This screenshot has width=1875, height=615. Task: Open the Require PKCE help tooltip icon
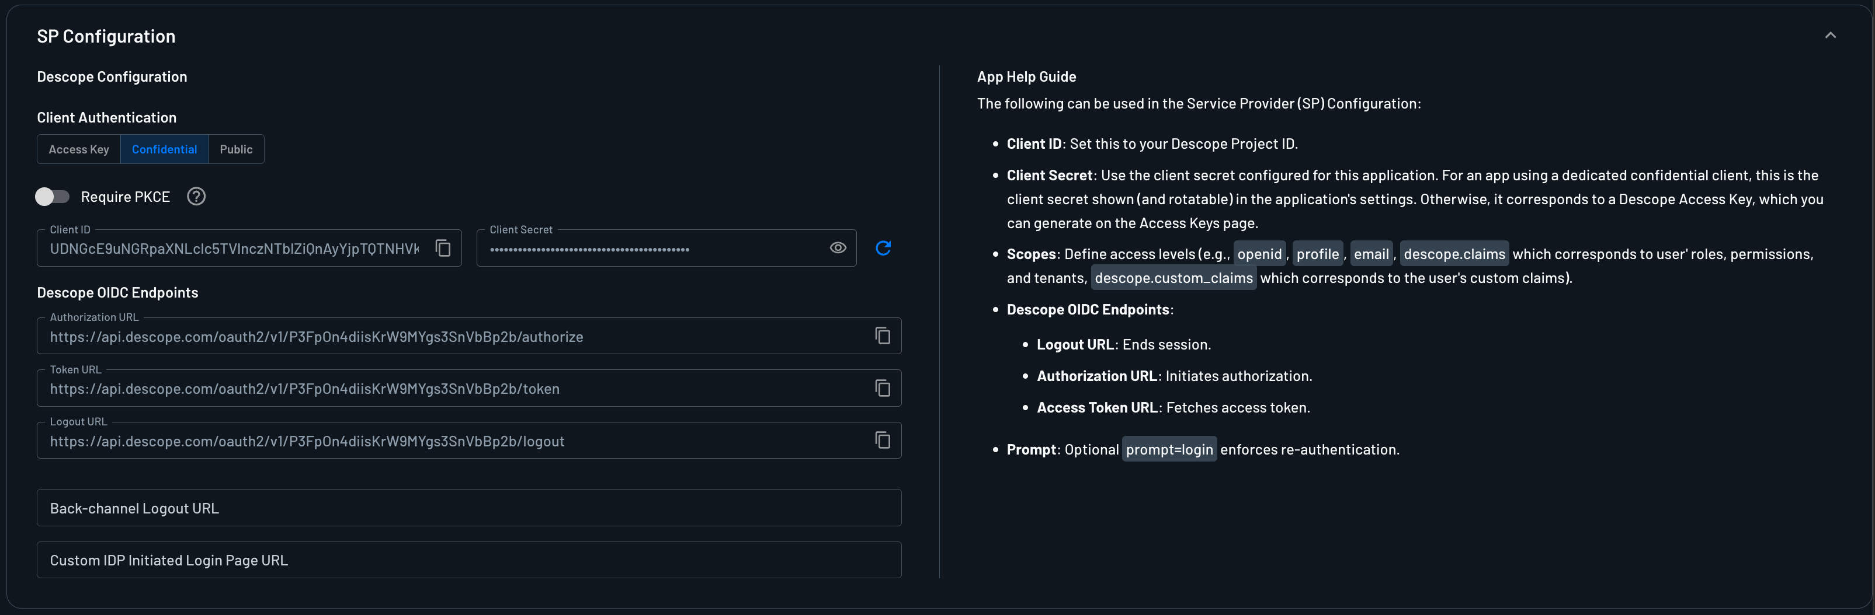coord(196,196)
